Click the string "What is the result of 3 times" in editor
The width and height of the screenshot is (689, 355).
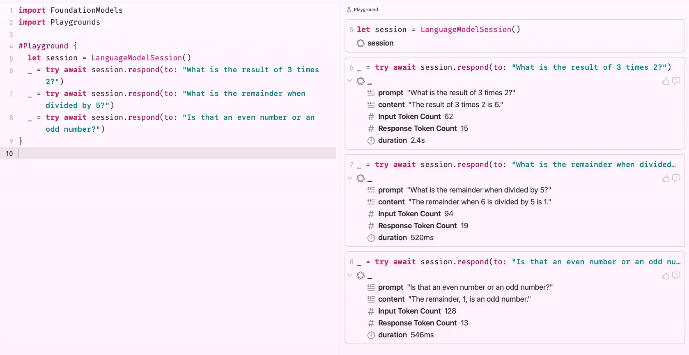pyautogui.click(x=251, y=70)
